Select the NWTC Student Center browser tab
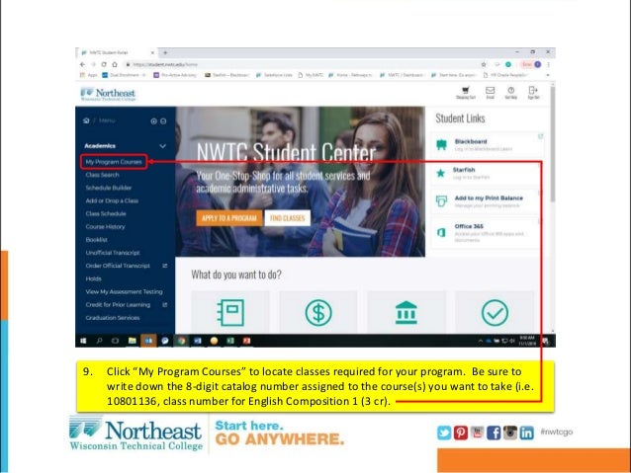Screen dimensions: 631x473 coord(117,52)
